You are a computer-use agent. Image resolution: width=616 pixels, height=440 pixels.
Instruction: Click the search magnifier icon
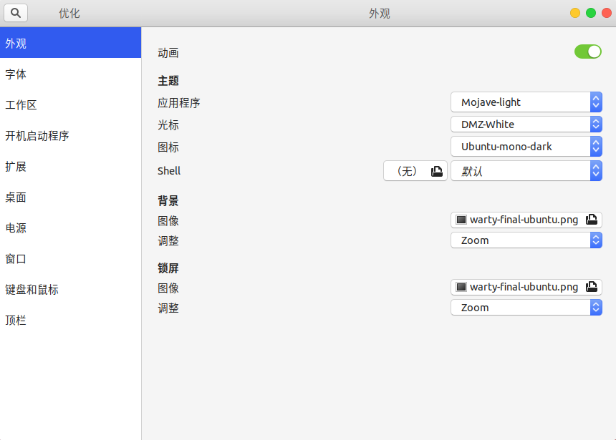pos(16,13)
